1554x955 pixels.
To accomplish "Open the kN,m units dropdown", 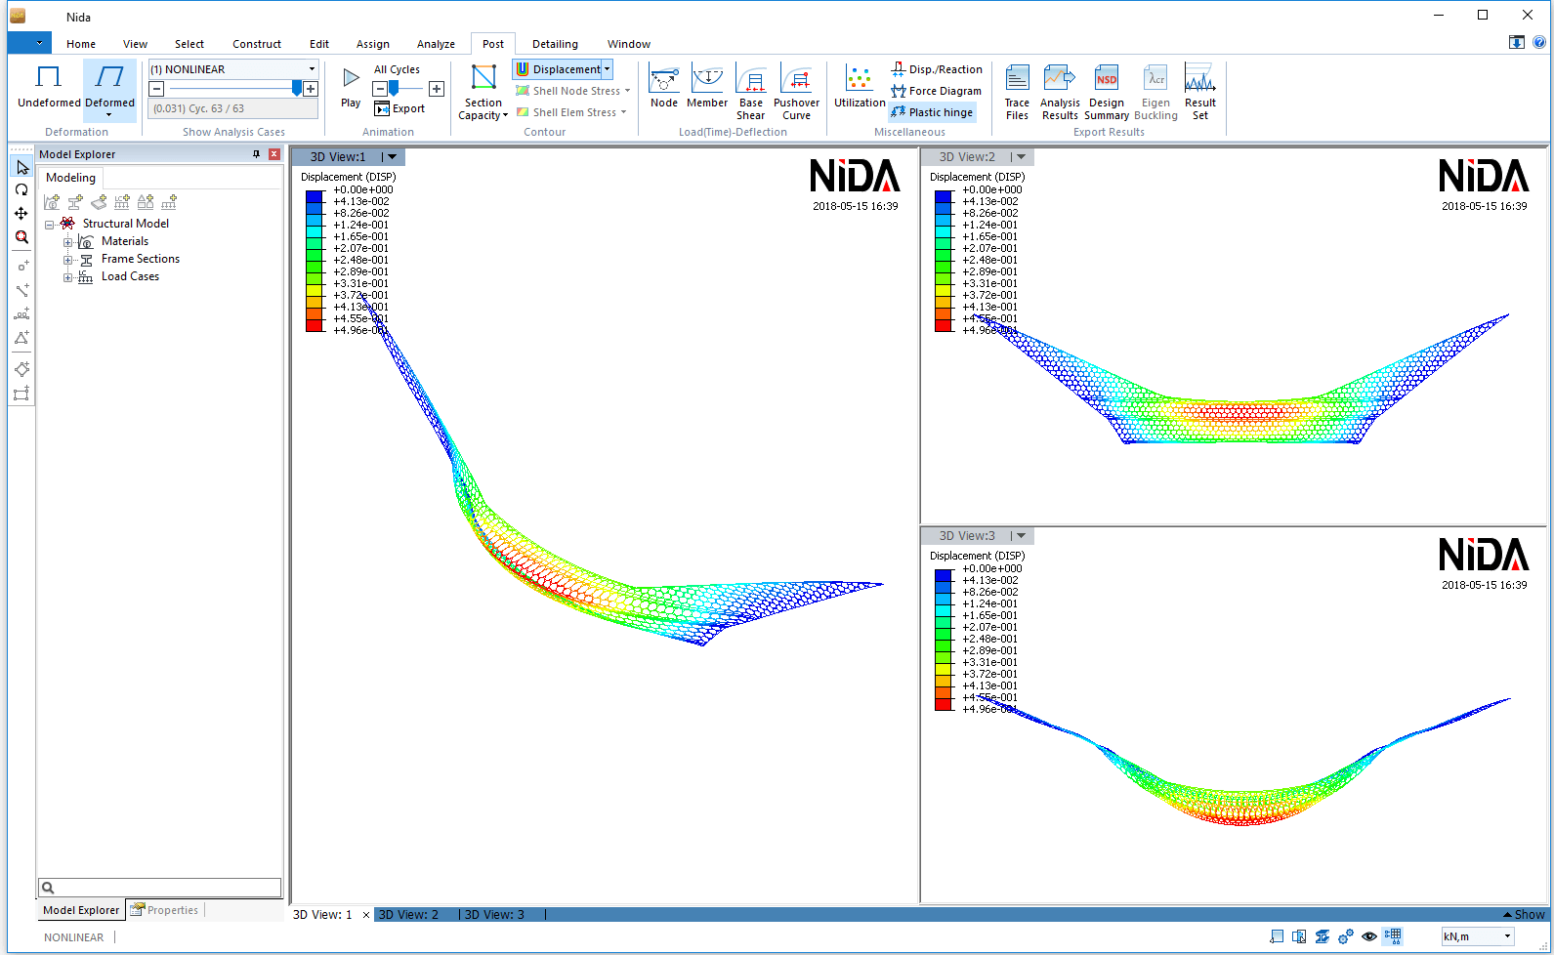I will pyautogui.click(x=1507, y=936).
